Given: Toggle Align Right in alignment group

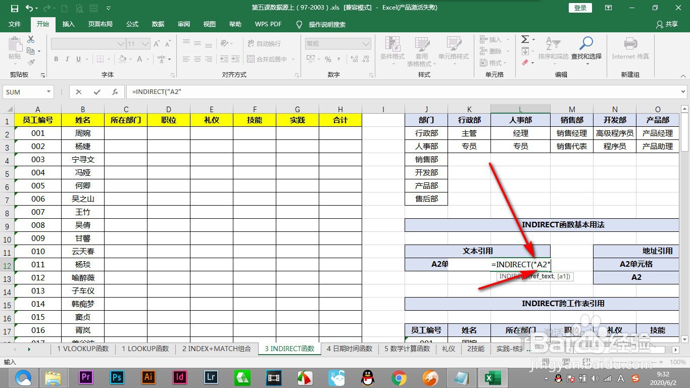Looking at the screenshot, I should [x=209, y=59].
